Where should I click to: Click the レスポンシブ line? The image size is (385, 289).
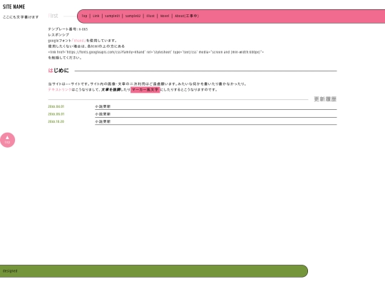(x=58, y=35)
